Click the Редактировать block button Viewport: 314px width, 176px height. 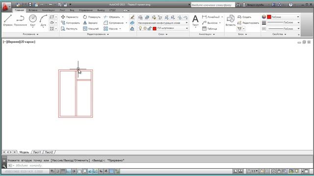(x=248, y=23)
